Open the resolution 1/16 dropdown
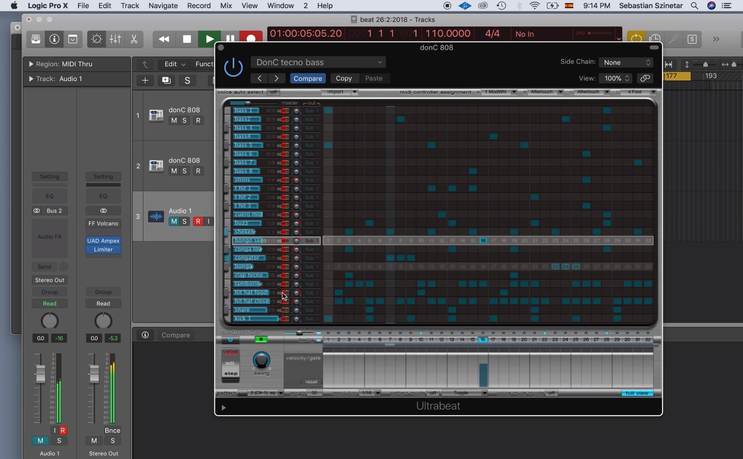The height and width of the screenshot is (459, 743). pos(370,393)
